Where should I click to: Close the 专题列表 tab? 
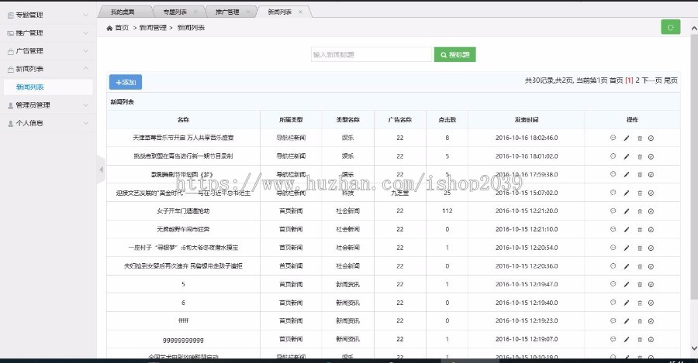[195, 12]
